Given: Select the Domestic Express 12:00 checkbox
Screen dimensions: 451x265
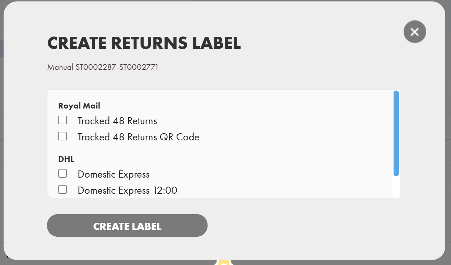Looking at the screenshot, I should pos(62,189).
